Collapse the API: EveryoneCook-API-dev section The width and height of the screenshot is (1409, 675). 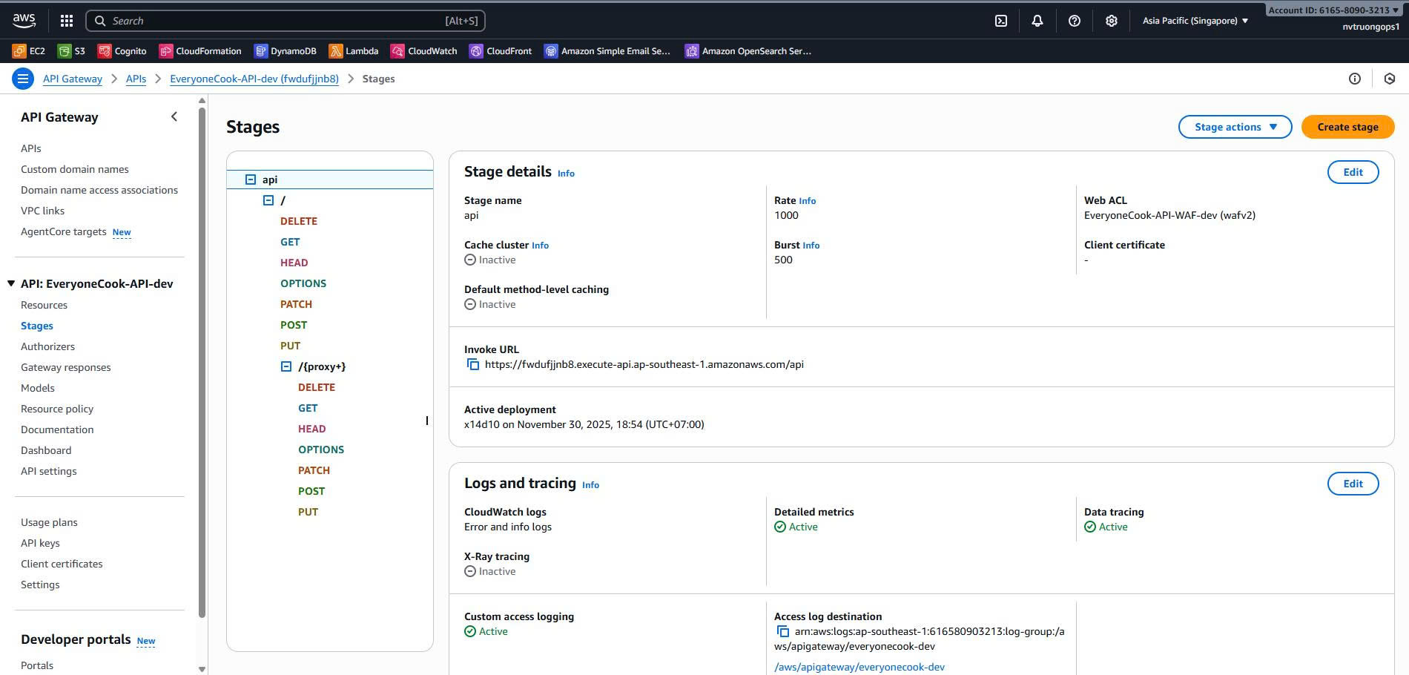pyautogui.click(x=11, y=283)
